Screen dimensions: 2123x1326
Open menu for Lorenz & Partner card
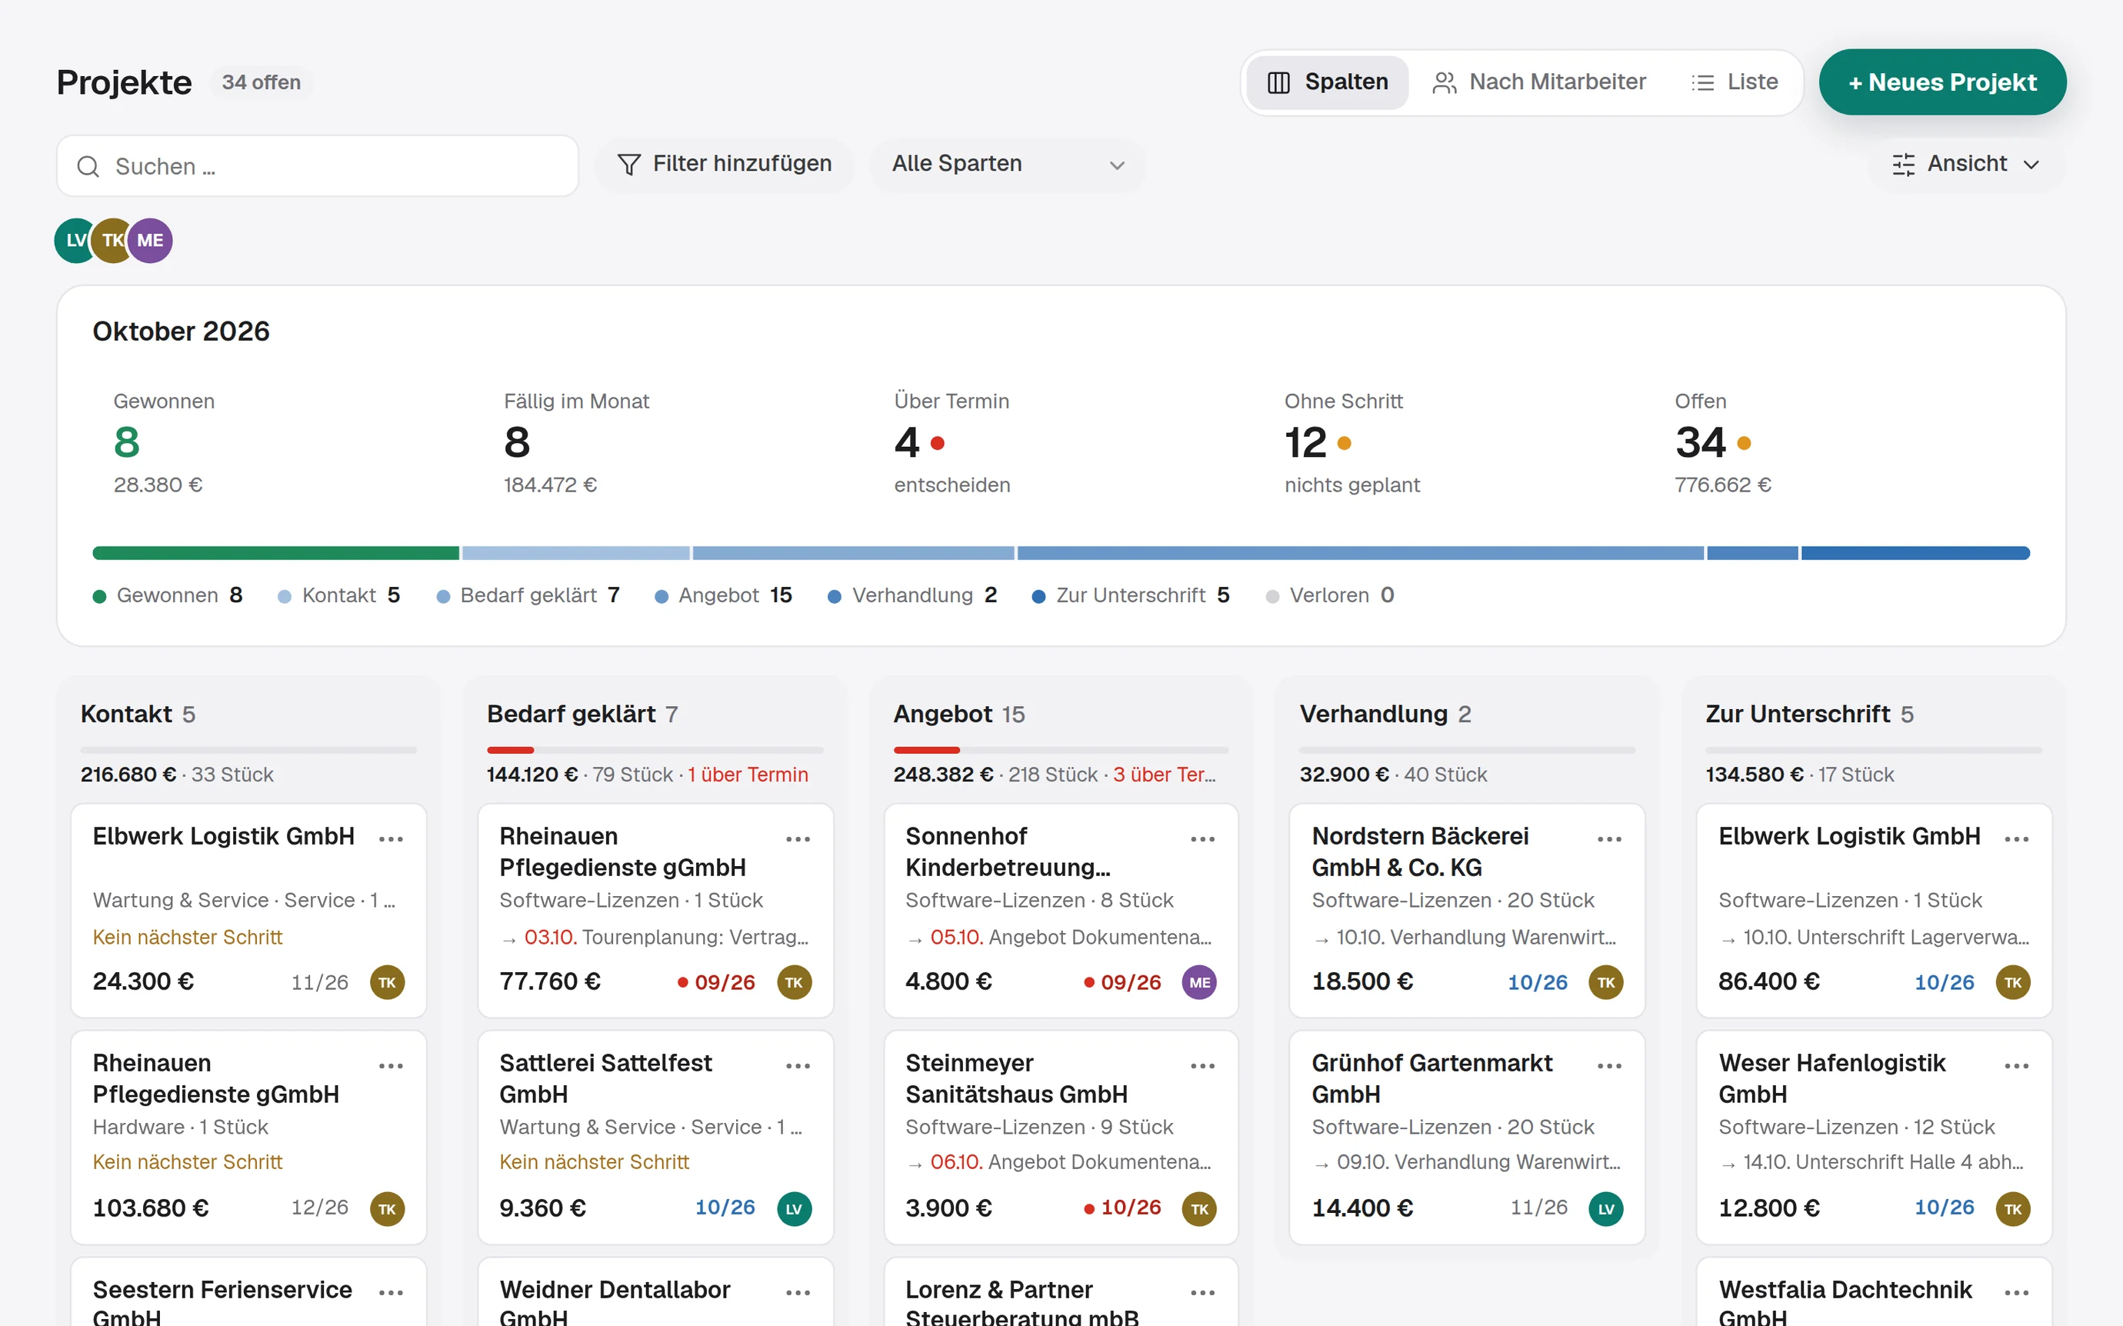tap(1203, 1293)
